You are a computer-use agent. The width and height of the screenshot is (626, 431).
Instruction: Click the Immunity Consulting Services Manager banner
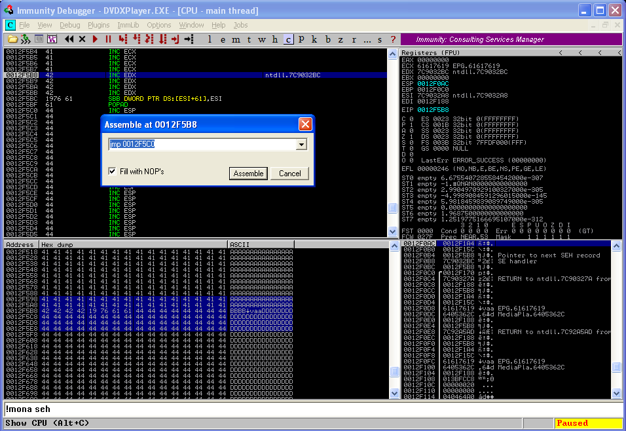coord(511,39)
